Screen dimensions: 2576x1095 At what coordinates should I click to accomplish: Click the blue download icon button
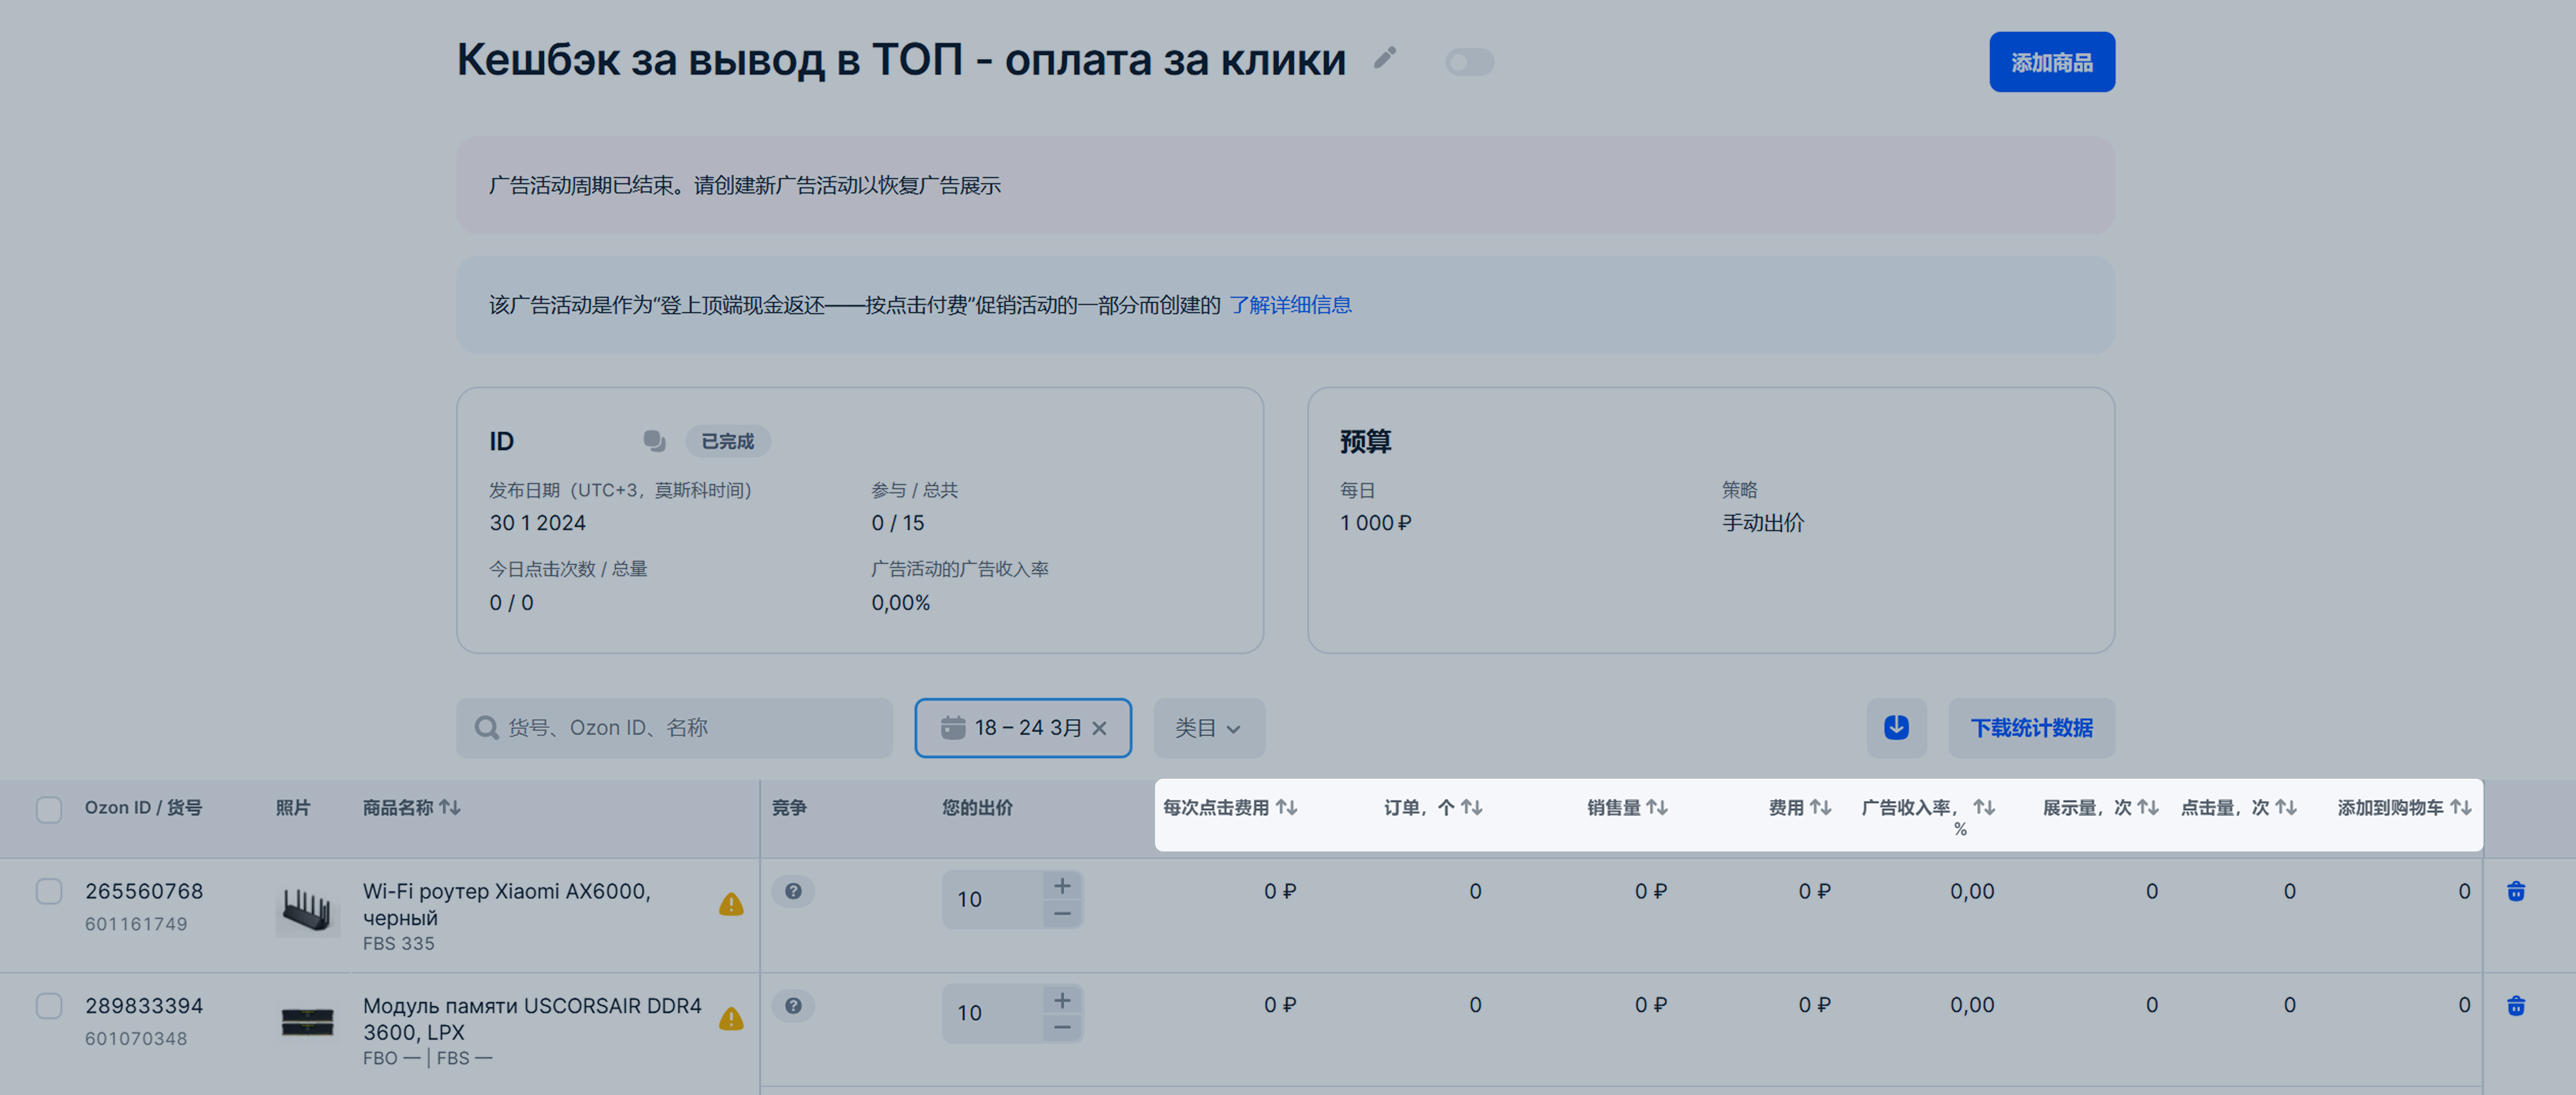pos(1896,727)
